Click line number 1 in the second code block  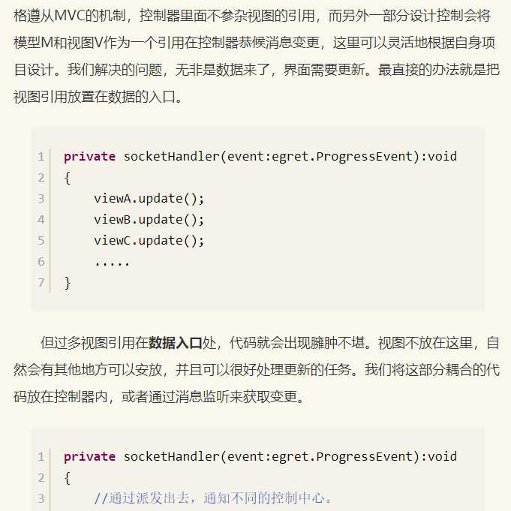(41, 457)
